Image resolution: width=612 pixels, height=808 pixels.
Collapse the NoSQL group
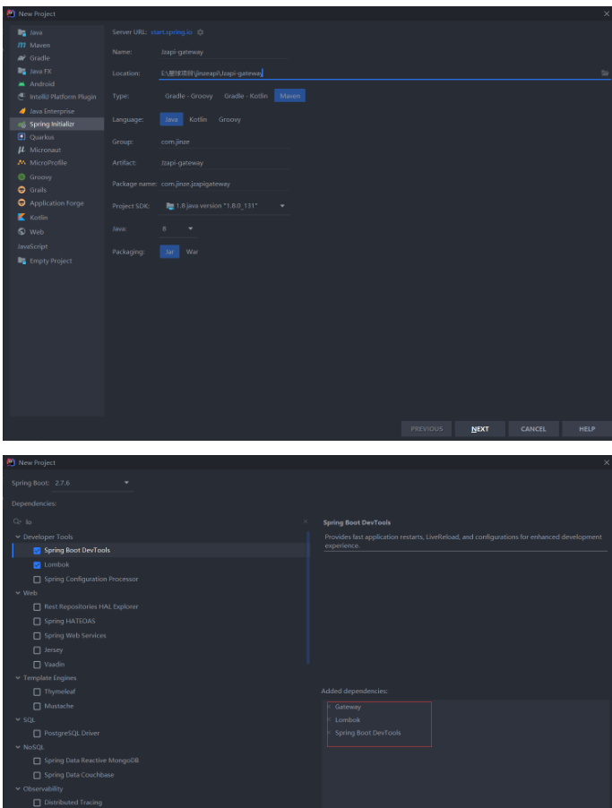pos(18,747)
